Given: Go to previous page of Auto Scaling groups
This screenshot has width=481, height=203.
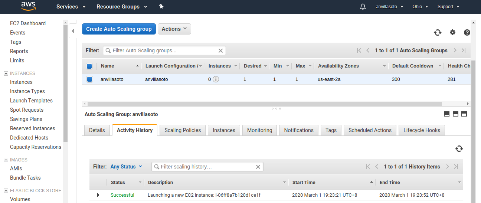Looking at the screenshot, I should (x=368, y=50).
